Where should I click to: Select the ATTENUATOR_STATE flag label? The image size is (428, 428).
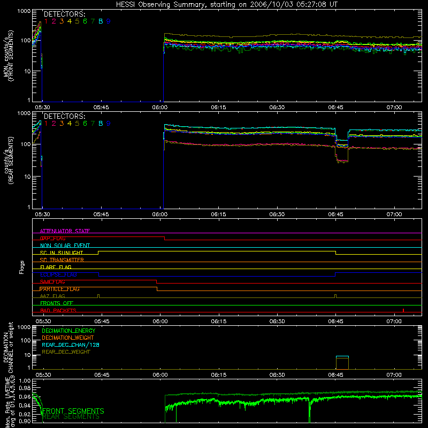[x=65, y=231]
